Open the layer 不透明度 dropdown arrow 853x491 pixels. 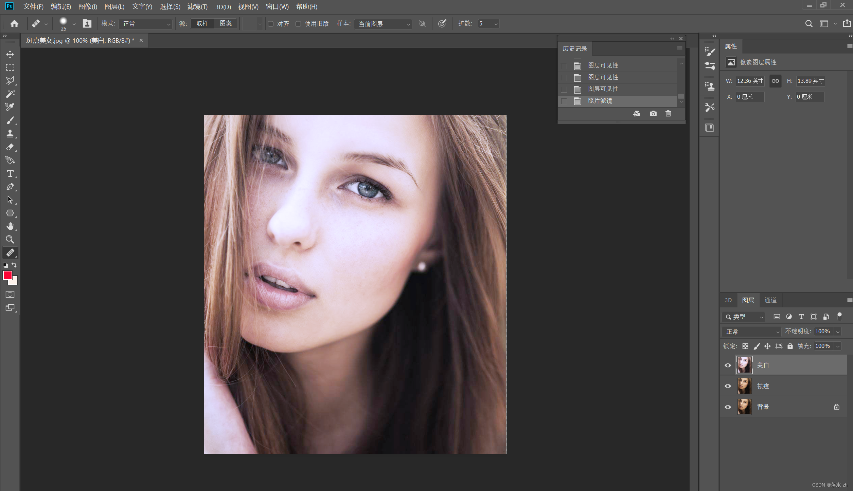[x=838, y=332]
